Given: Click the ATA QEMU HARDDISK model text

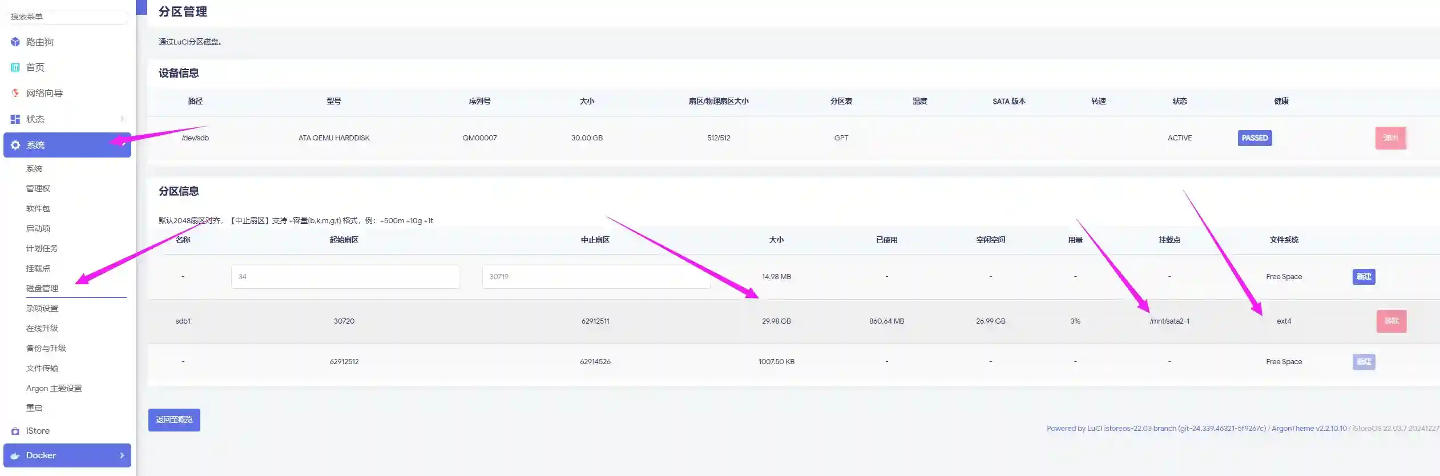Looking at the screenshot, I should point(334,138).
